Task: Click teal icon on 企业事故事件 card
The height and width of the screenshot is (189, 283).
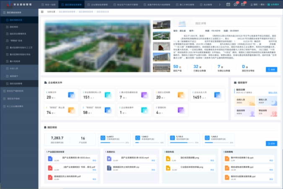Action: 145,110
